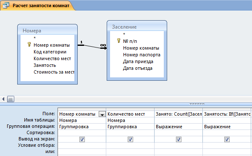Screen dimensions: 252x156
Task: Click the Номера table title bar
Action: (47, 30)
